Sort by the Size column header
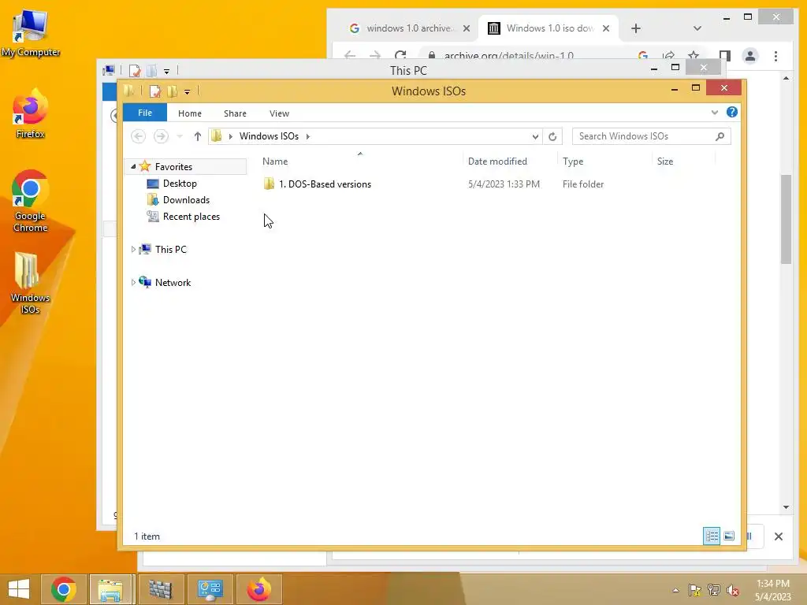 click(665, 161)
